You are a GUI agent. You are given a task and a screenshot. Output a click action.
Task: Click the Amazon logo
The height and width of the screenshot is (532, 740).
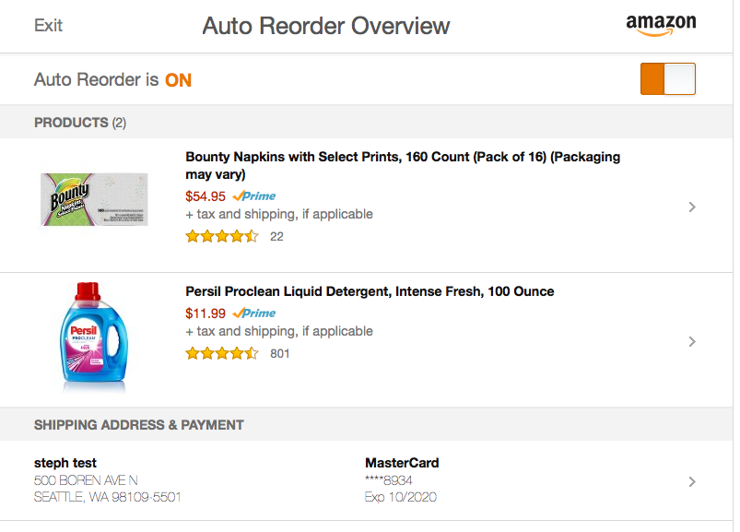pyautogui.click(x=661, y=25)
